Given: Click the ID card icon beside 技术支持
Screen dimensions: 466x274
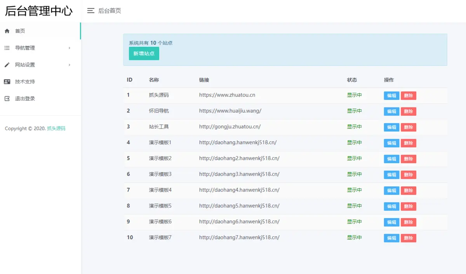Looking at the screenshot, I should [7, 82].
